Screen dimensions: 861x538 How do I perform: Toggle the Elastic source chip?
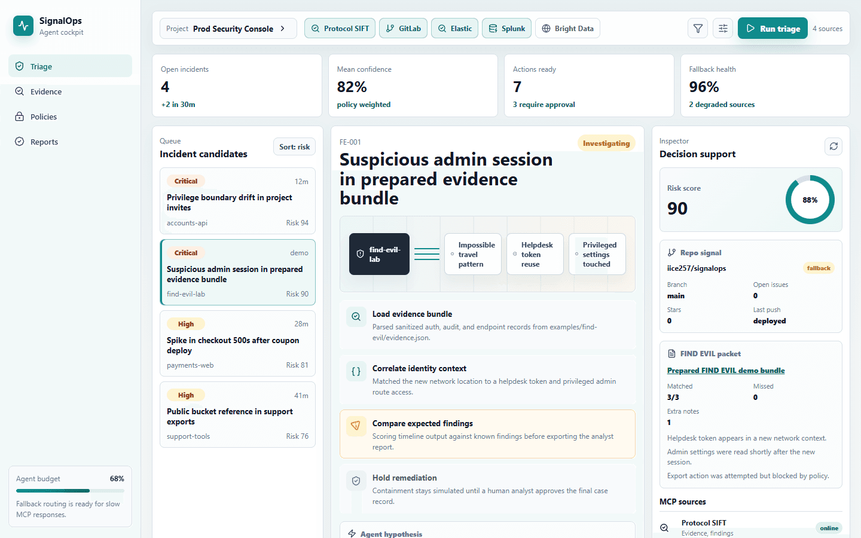454,28
